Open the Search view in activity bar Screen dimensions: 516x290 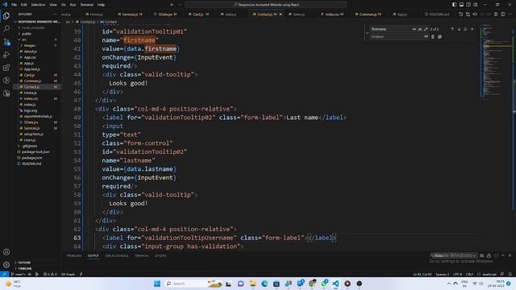6,29
